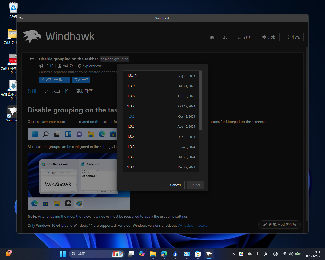This screenshot has width=325, height=260.
Task: Click the Windhawk title bar app icon
Action: [x=21, y=18]
